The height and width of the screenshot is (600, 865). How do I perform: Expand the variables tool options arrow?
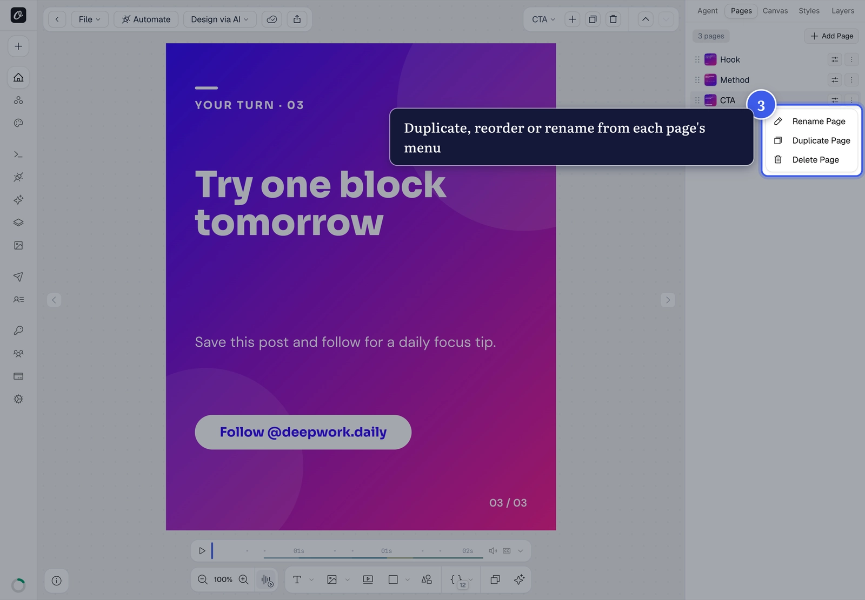click(x=471, y=580)
